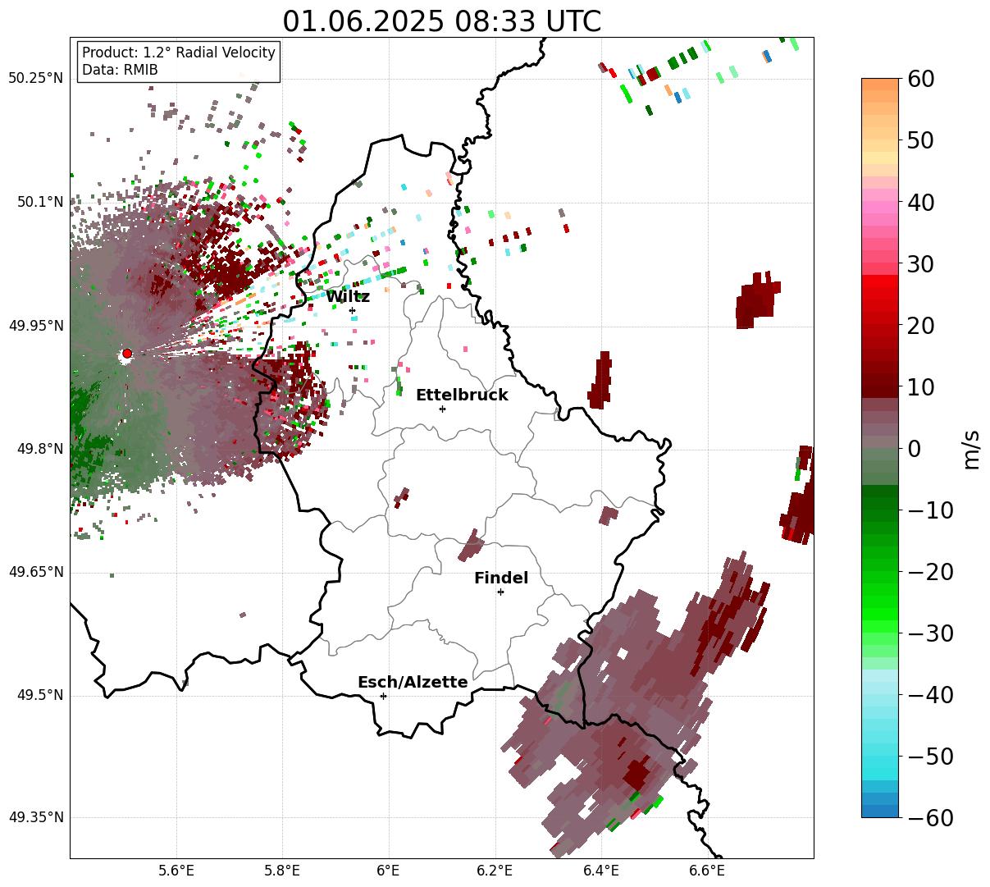Click the cross marker below Esch/Alzette
Viewport: 990px width, 887px height.
point(383,696)
